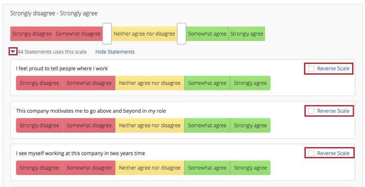
Task: Click statement text 'I feel proud to tell people'
Action: point(62,69)
